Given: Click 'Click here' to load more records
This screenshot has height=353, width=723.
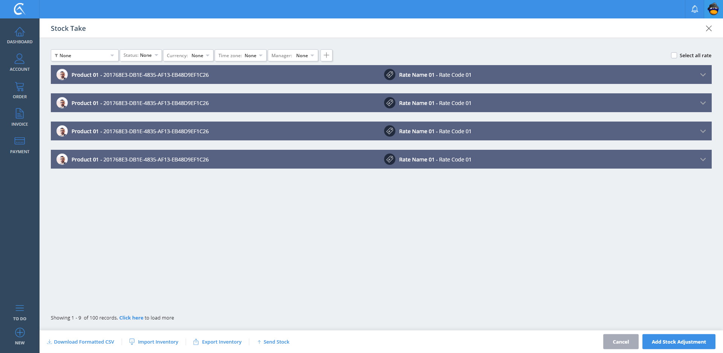Looking at the screenshot, I should [x=131, y=318].
